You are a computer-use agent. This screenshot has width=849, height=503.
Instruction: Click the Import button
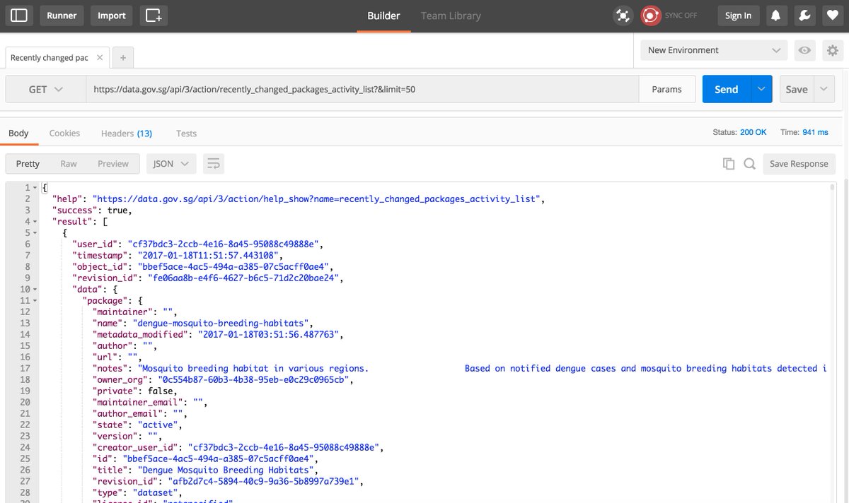tap(112, 16)
